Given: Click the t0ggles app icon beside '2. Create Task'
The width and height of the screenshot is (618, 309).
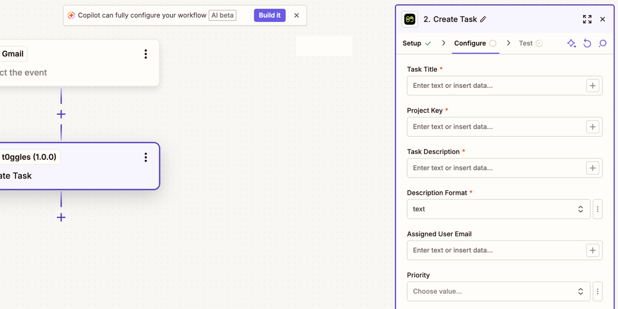Looking at the screenshot, I should pos(410,19).
